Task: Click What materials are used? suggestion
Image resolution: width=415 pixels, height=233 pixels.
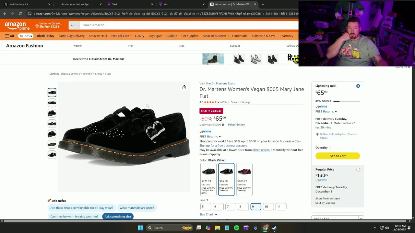Action: (x=136, y=208)
